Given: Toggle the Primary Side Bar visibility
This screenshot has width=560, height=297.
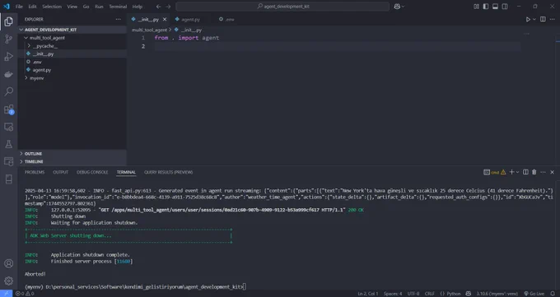Looking at the screenshot, I should (486, 7).
